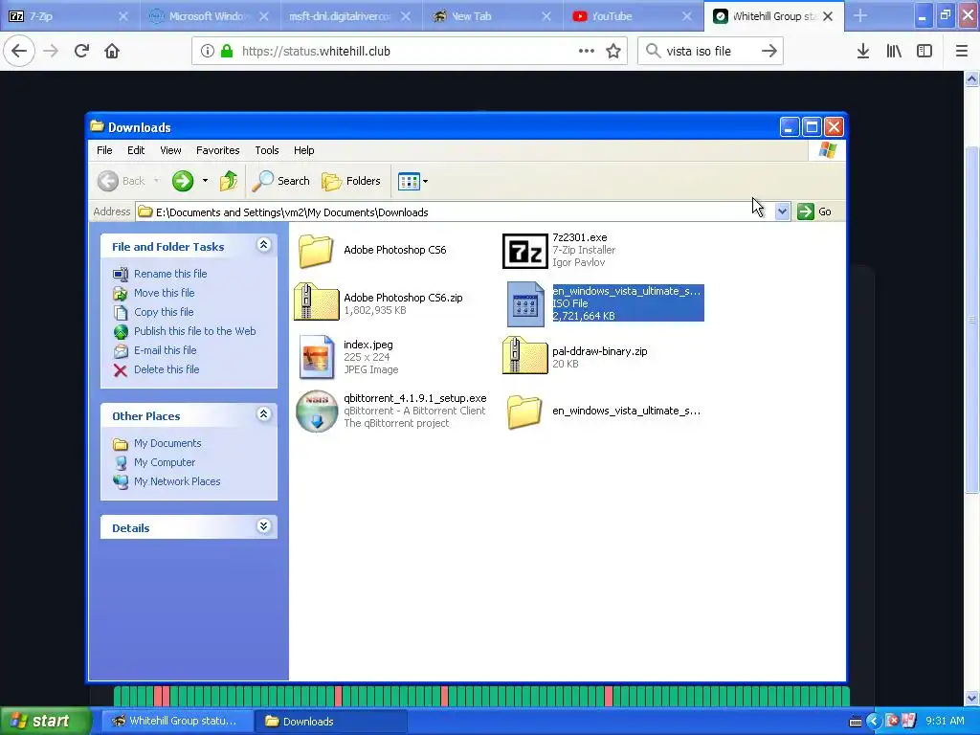Expand the Details panel
Screen dimensions: 980x735
tap(264, 526)
